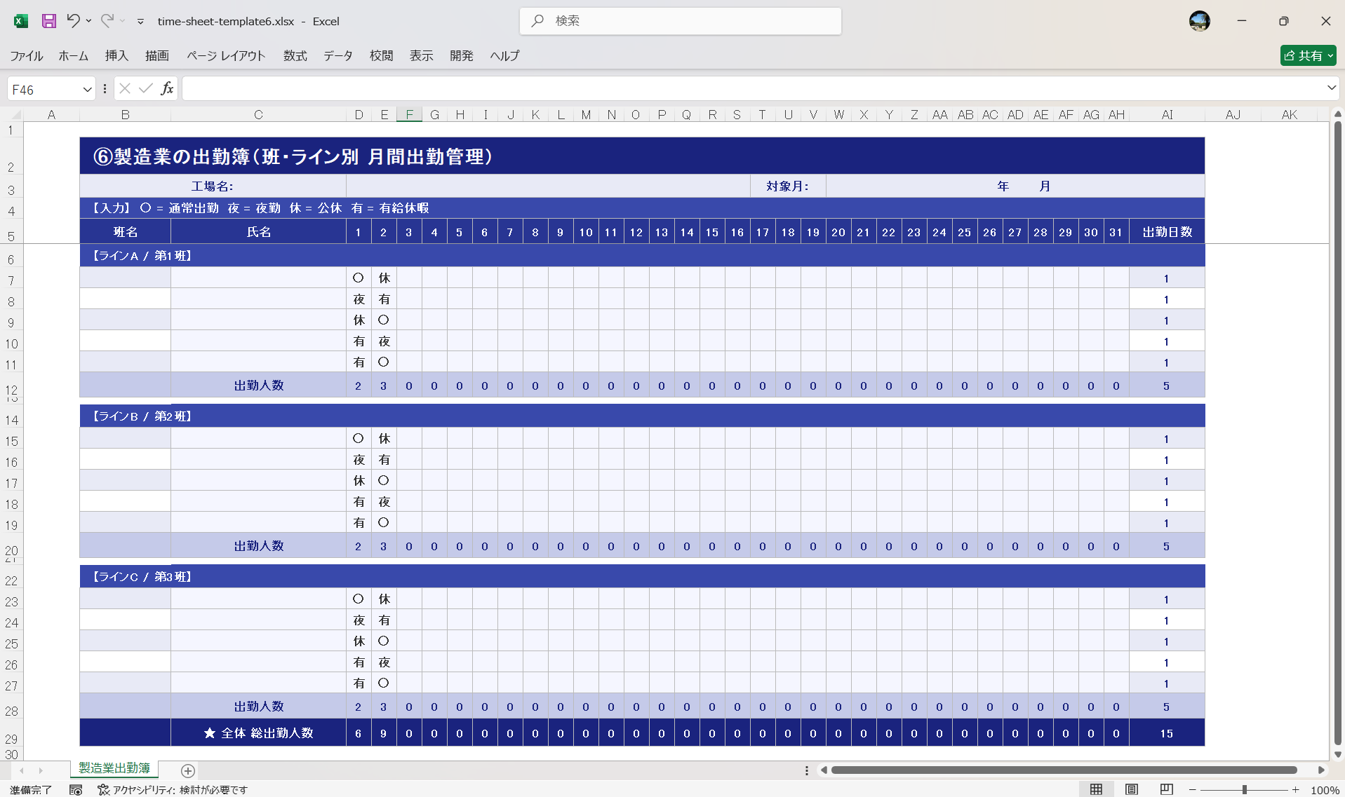Click the Undo arrow icon

tap(73, 21)
